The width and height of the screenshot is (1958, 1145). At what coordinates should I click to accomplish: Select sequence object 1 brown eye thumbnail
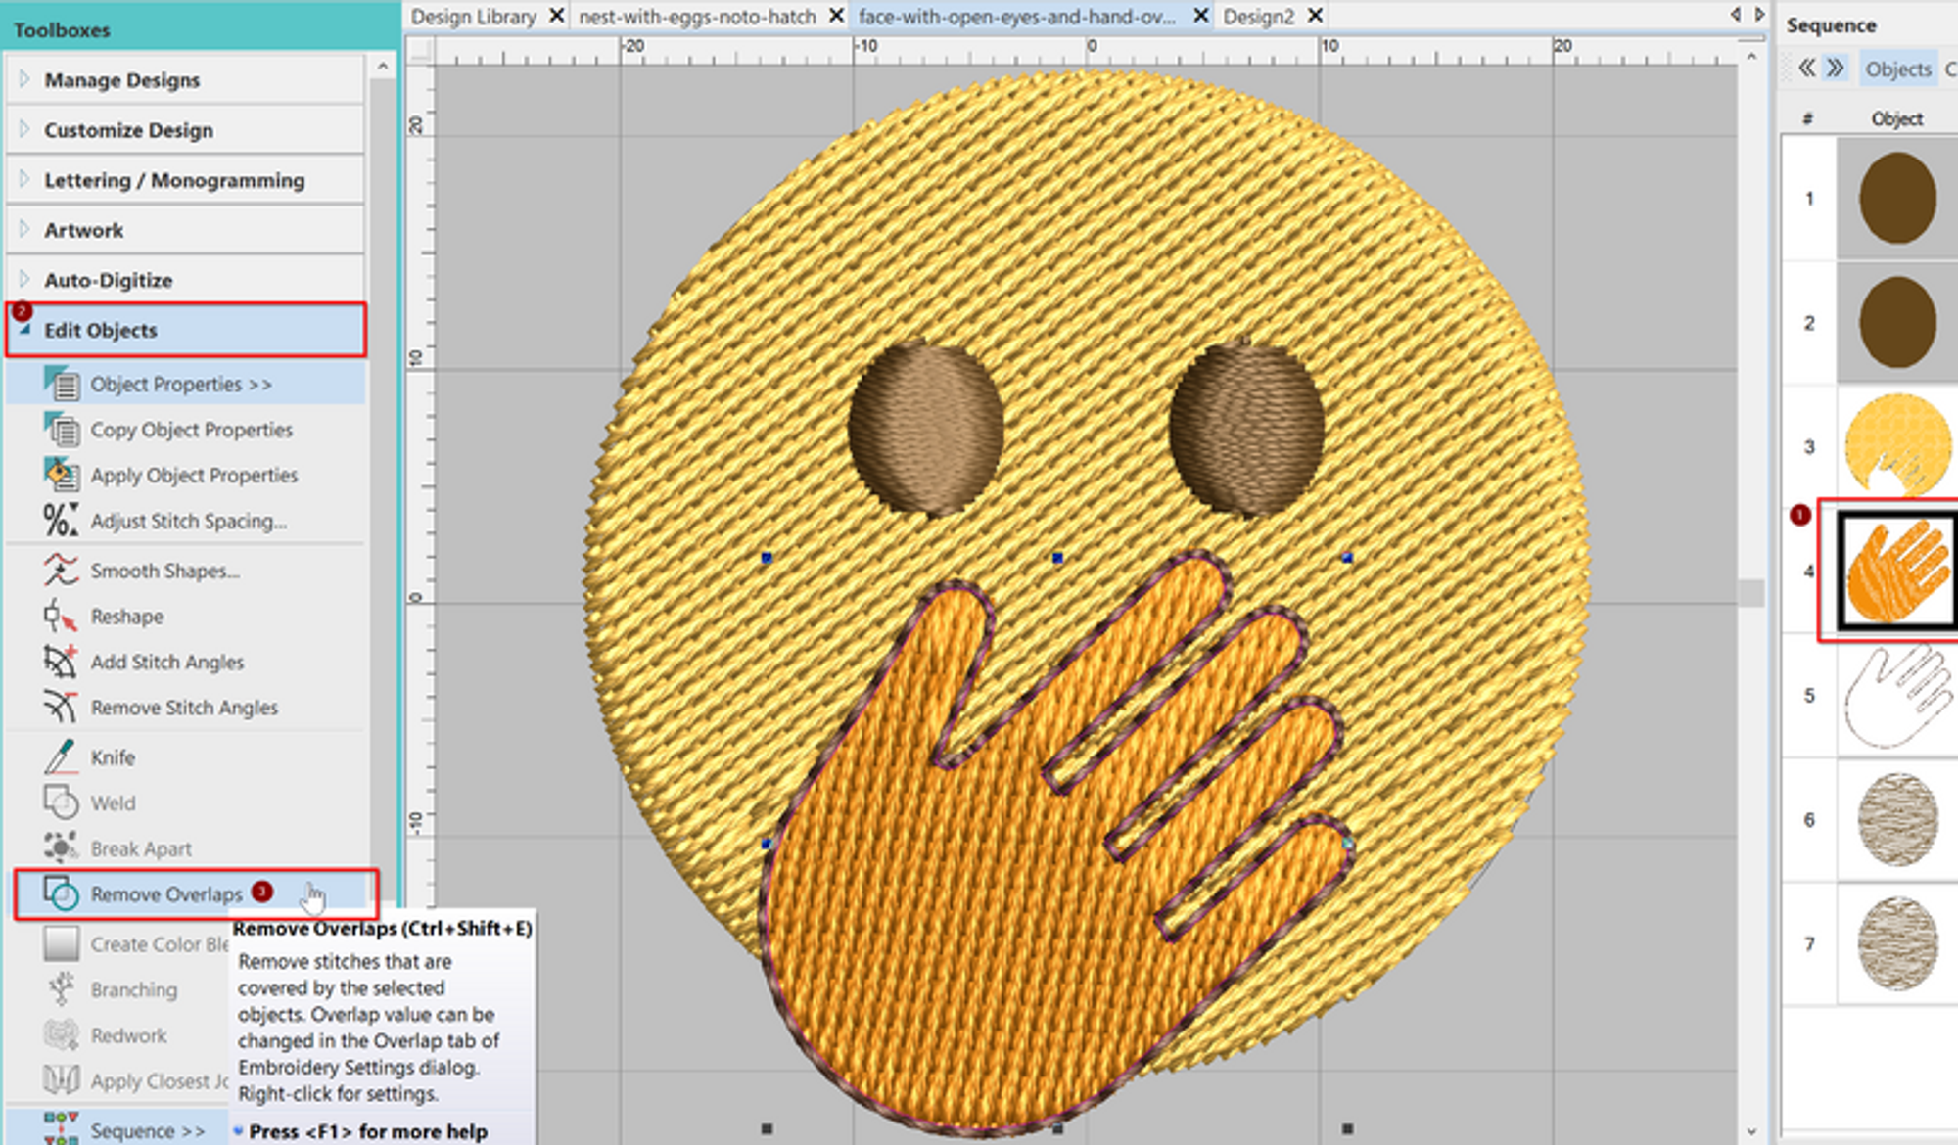coord(1897,198)
